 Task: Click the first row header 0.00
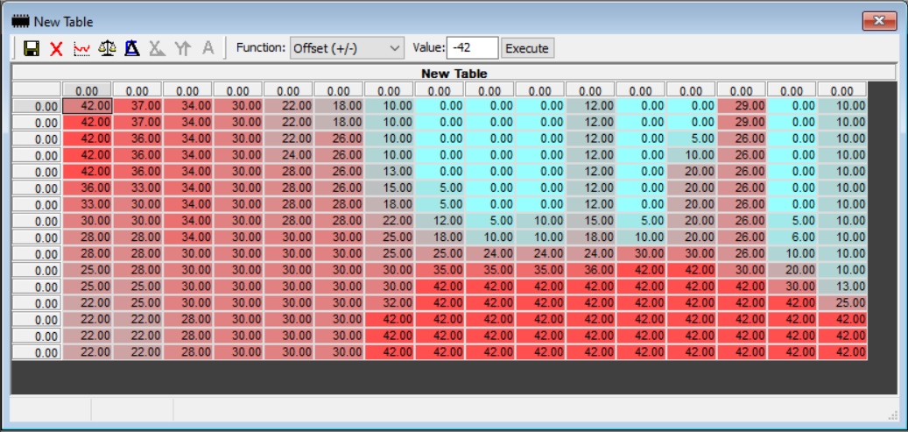click(x=36, y=105)
